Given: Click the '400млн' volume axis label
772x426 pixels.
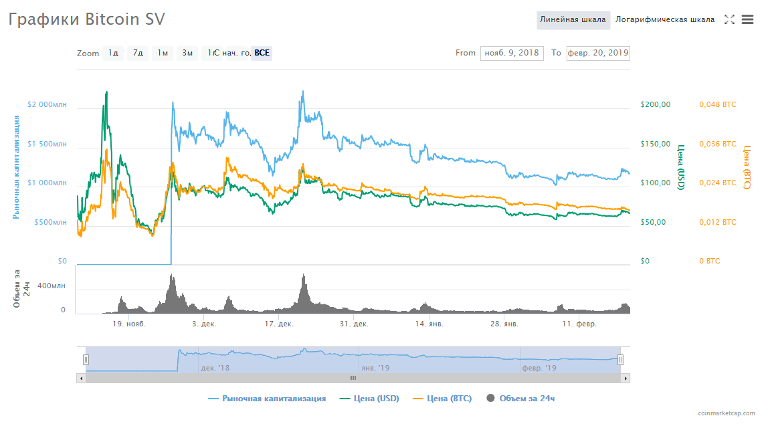Looking at the screenshot, I should point(52,286).
